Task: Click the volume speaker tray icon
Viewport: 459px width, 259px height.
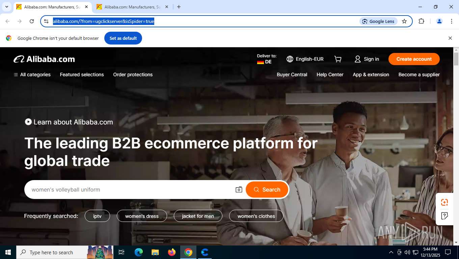Action: click(x=407, y=252)
